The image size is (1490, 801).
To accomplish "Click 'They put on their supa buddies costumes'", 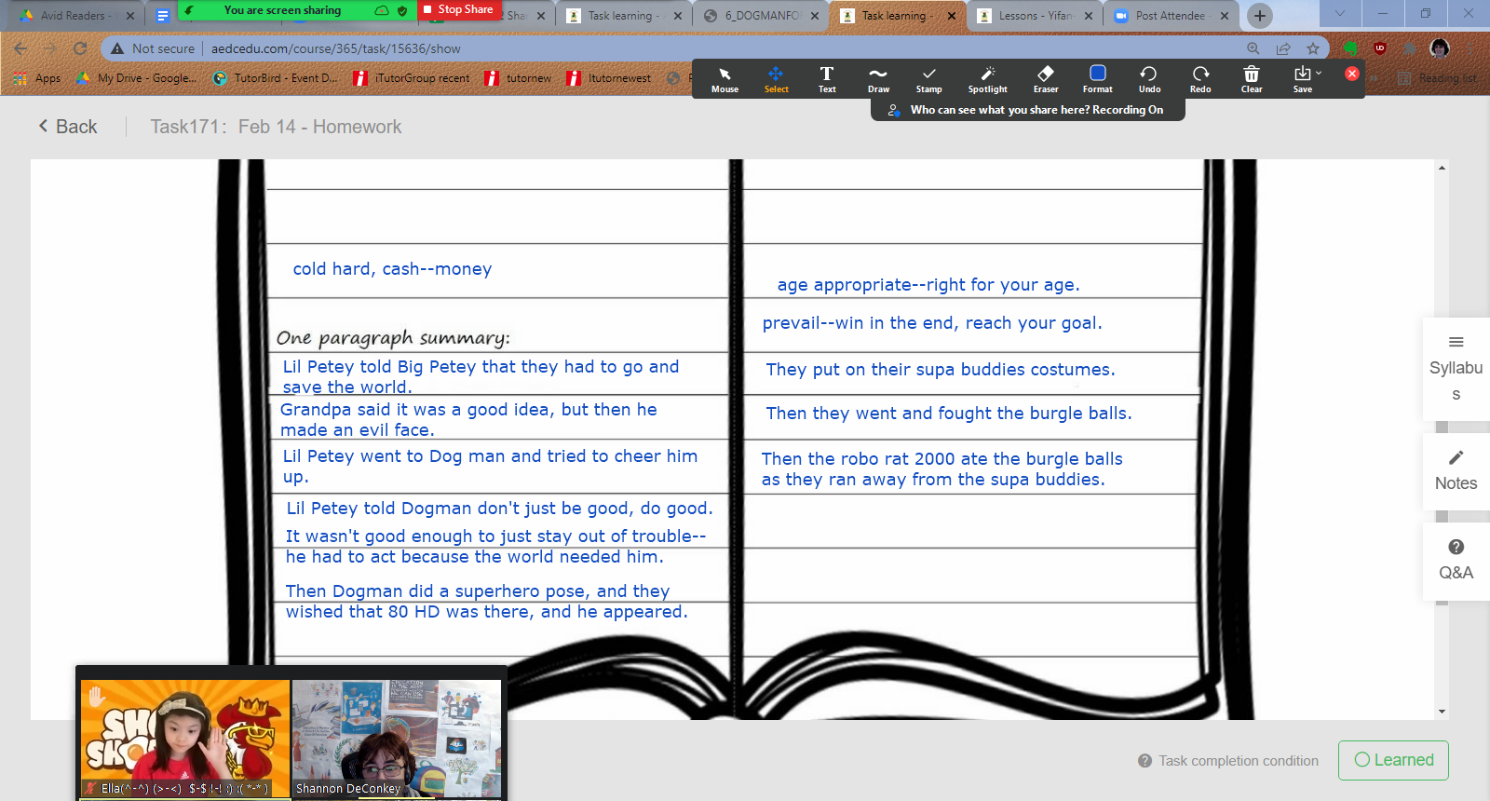I will tap(941, 370).
